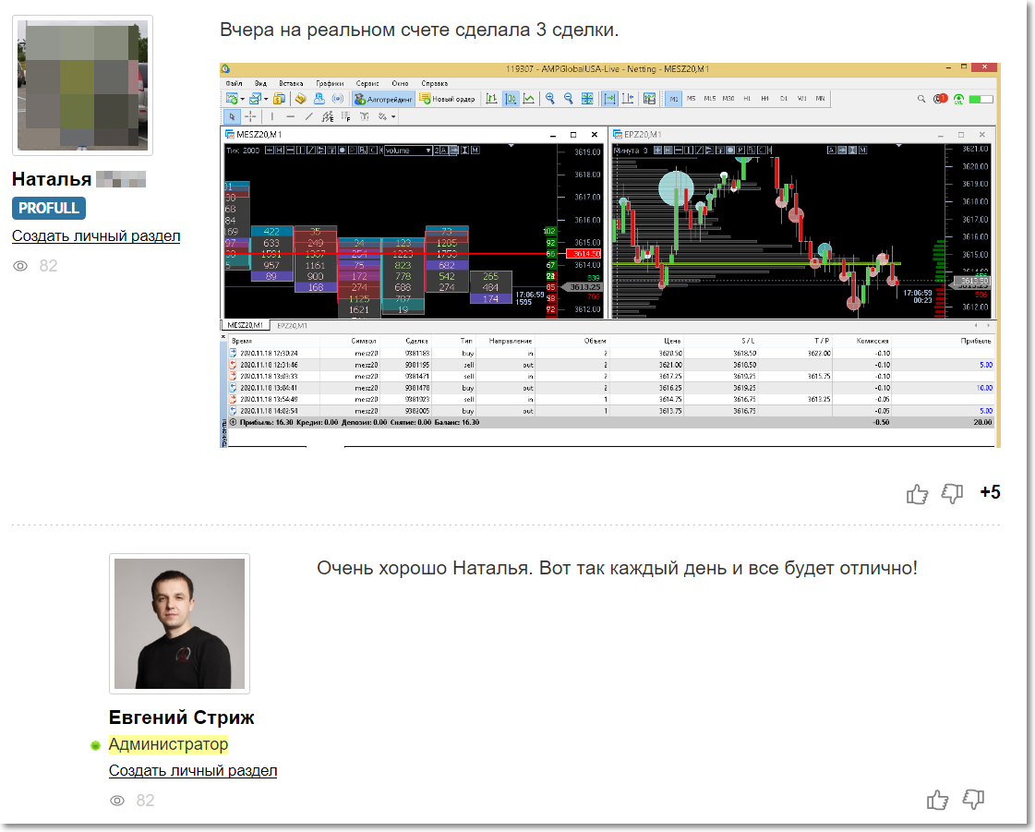Click the toolbar search magnifier icon
Image resolution: width=1035 pixels, height=832 pixels.
(921, 99)
